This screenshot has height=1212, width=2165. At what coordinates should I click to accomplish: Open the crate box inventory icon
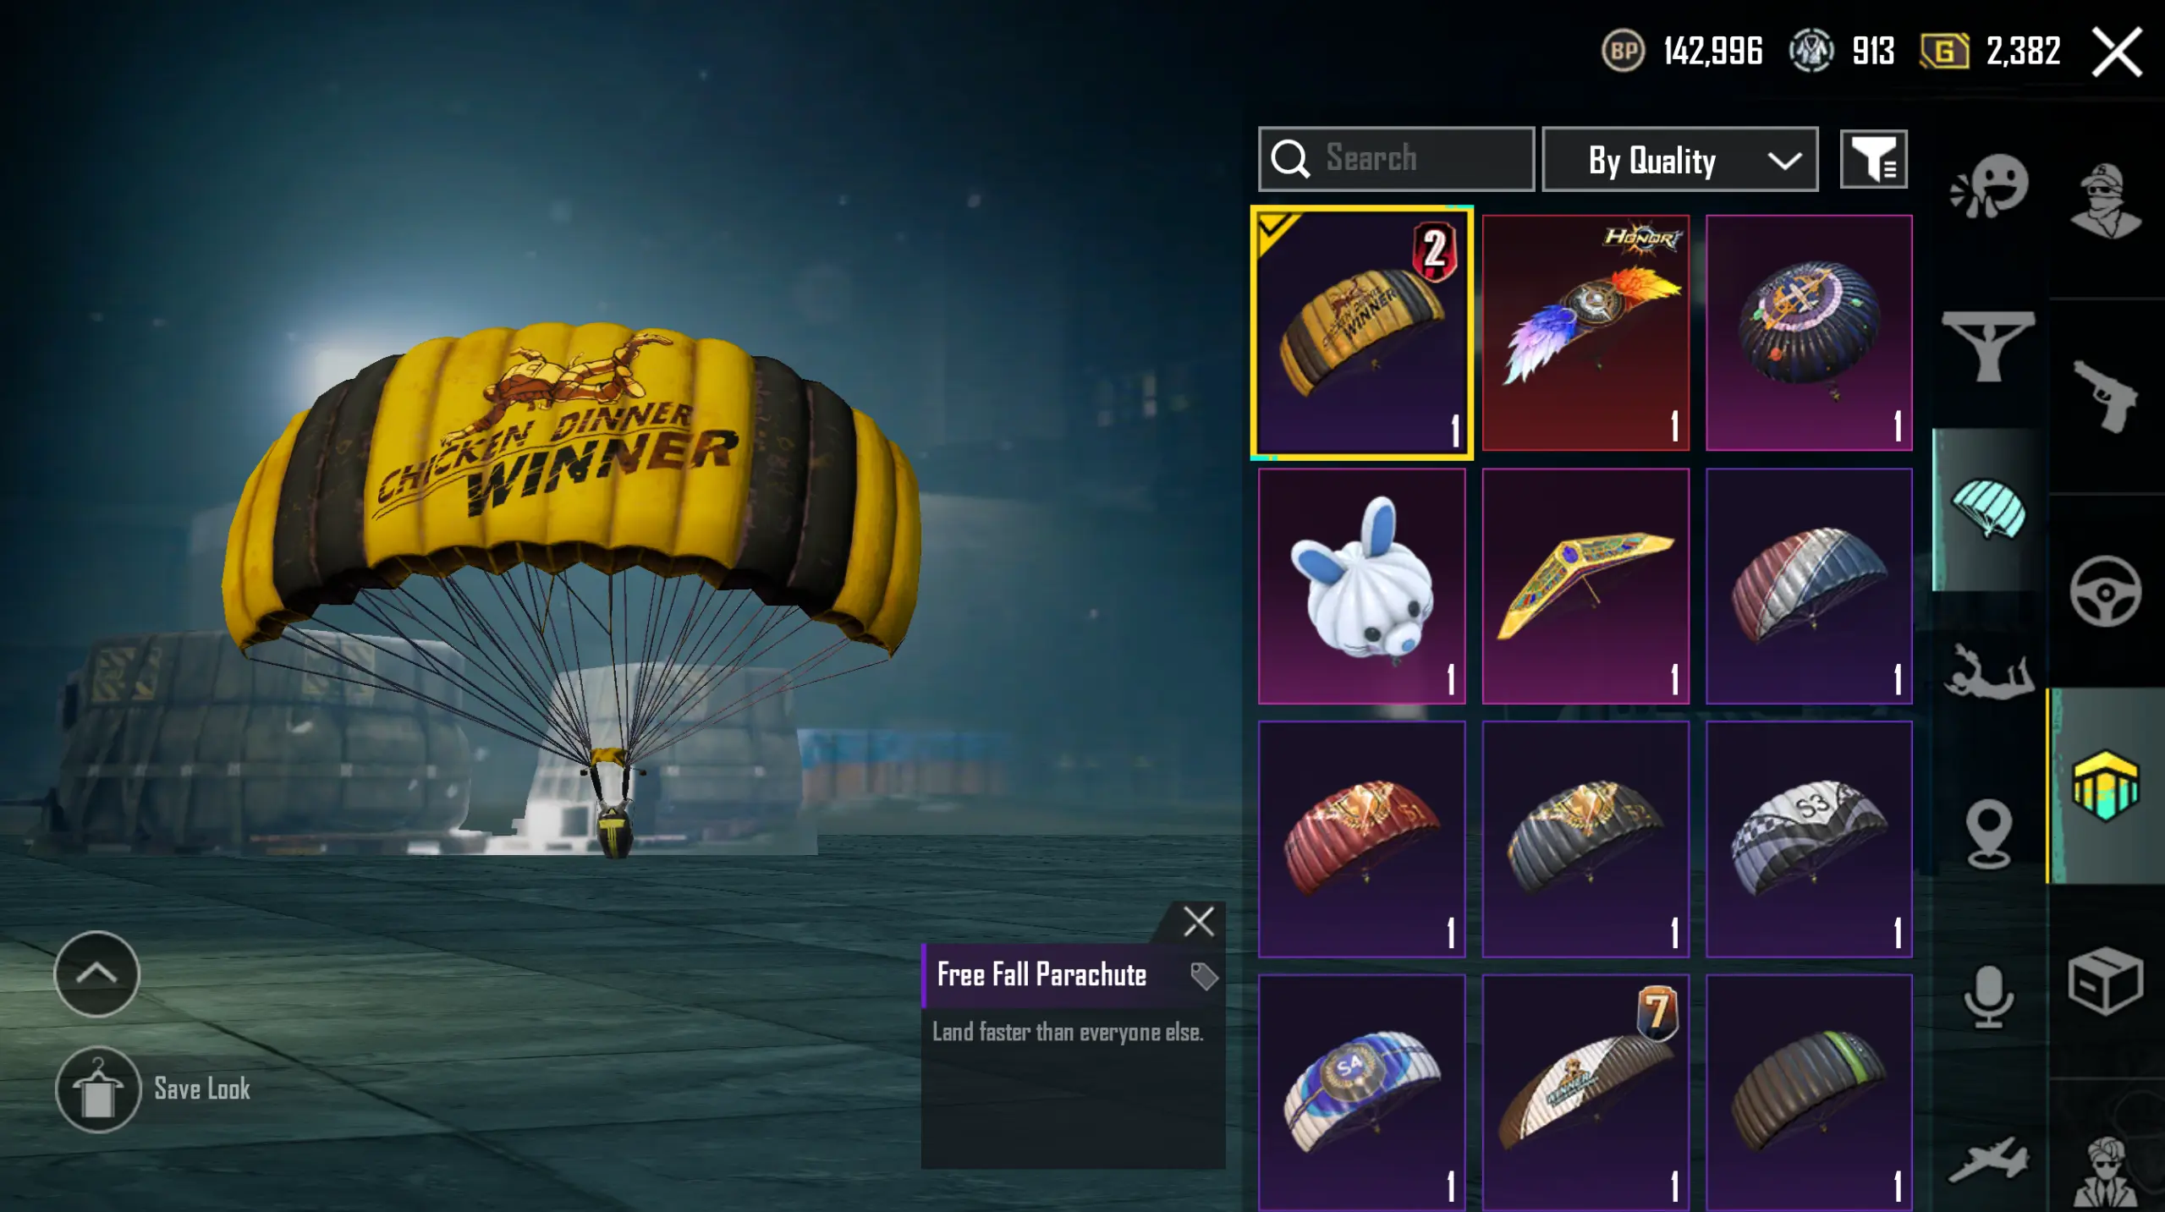(2105, 981)
